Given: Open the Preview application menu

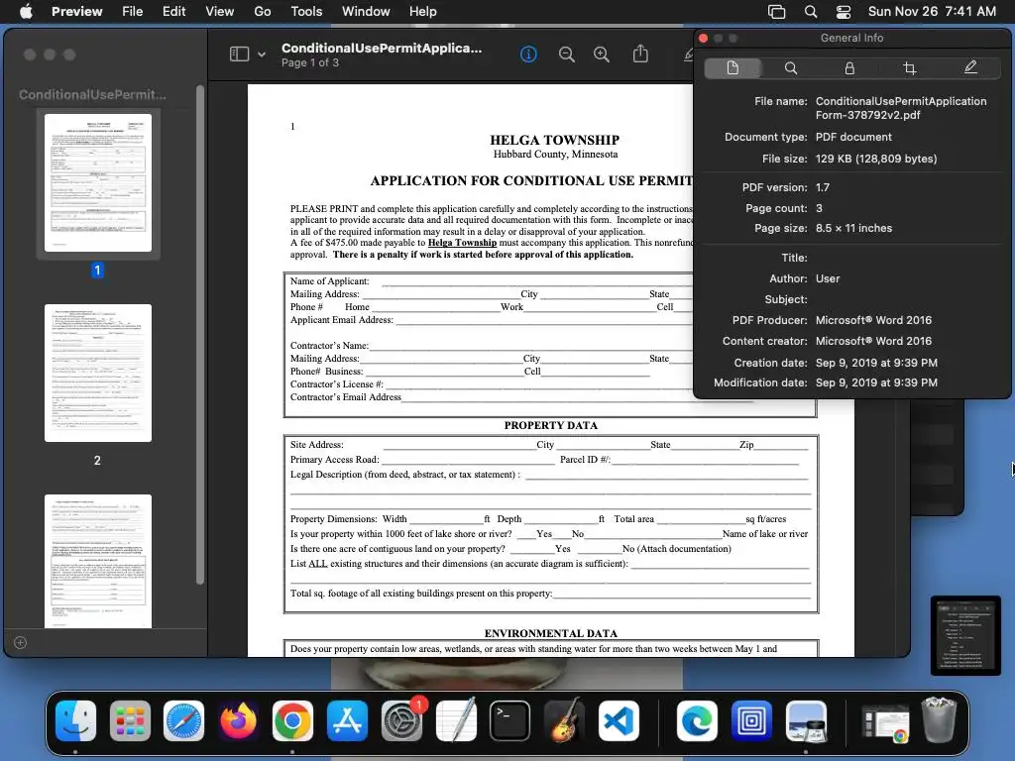Looking at the screenshot, I should coord(76,11).
